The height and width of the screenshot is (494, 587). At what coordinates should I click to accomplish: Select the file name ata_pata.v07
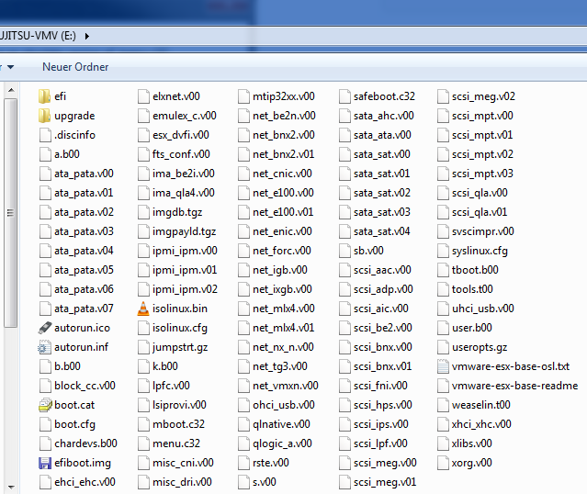click(84, 309)
